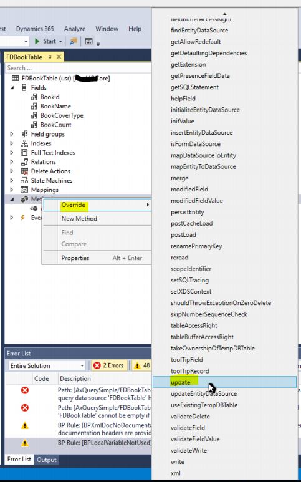Image resolution: width=301 pixels, height=482 pixels.
Task: Click the Delete Actions node icon
Action: point(24,171)
